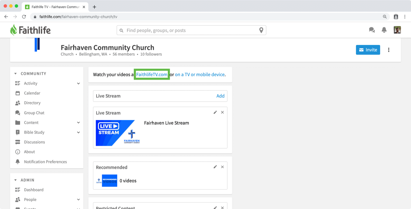
Task: Click the browser back arrow
Action: coord(6,17)
